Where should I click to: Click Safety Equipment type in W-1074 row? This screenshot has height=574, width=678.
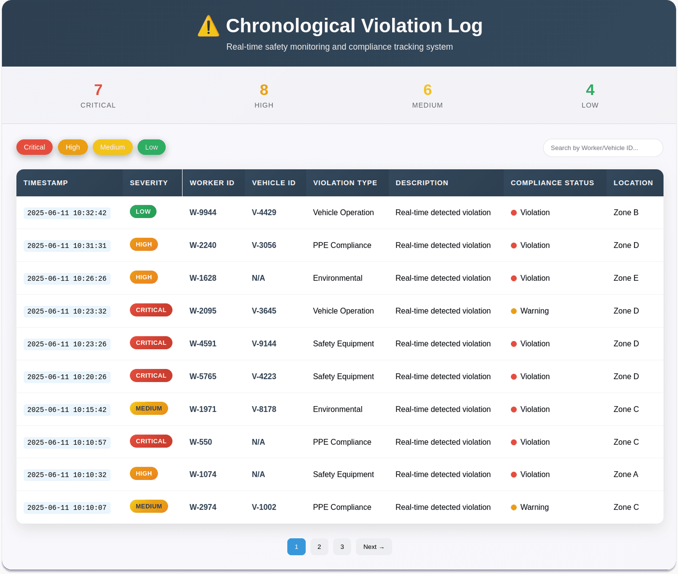pos(343,475)
